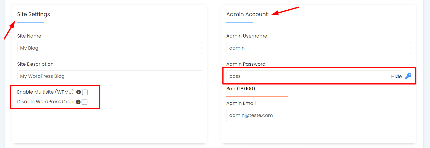The height and width of the screenshot is (148, 430).
Task: Click the blue key password generator icon
Action: [x=408, y=76]
